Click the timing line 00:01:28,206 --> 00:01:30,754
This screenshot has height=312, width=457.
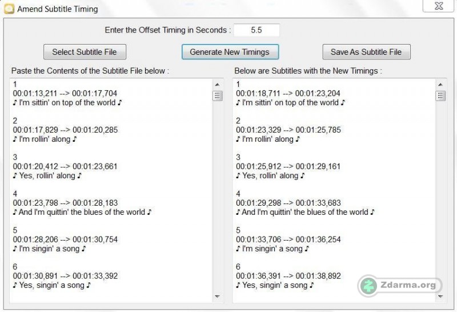coord(65,239)
